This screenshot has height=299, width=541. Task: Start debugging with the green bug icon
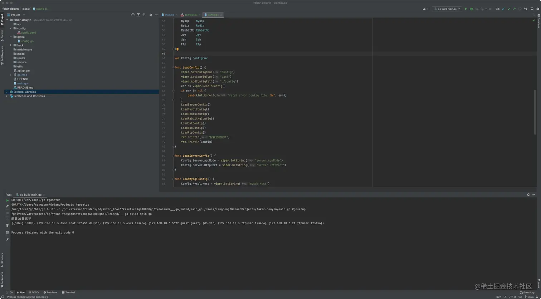click(471, 9)
